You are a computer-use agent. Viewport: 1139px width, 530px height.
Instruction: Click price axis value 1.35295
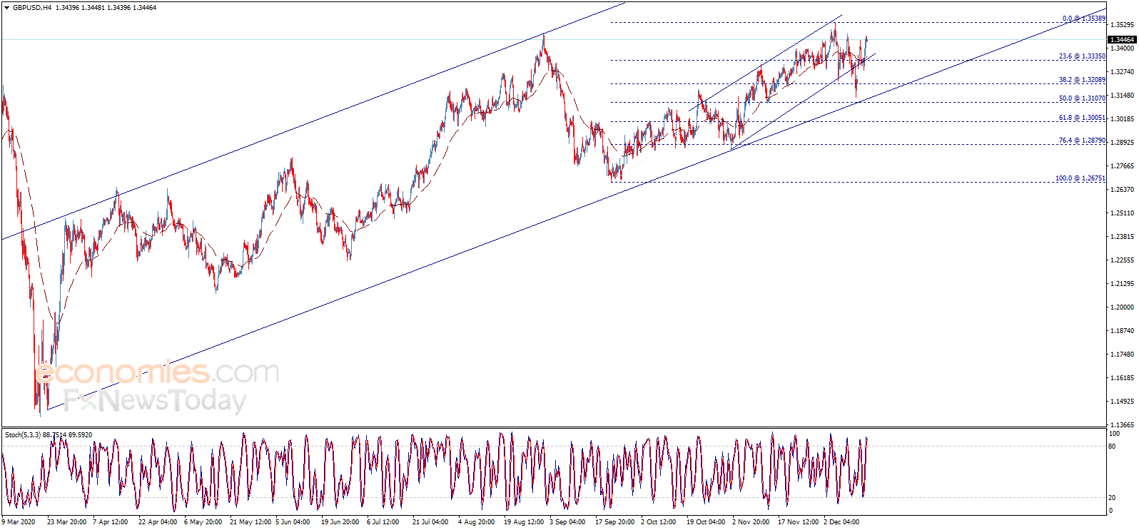tap(1121, 24)
